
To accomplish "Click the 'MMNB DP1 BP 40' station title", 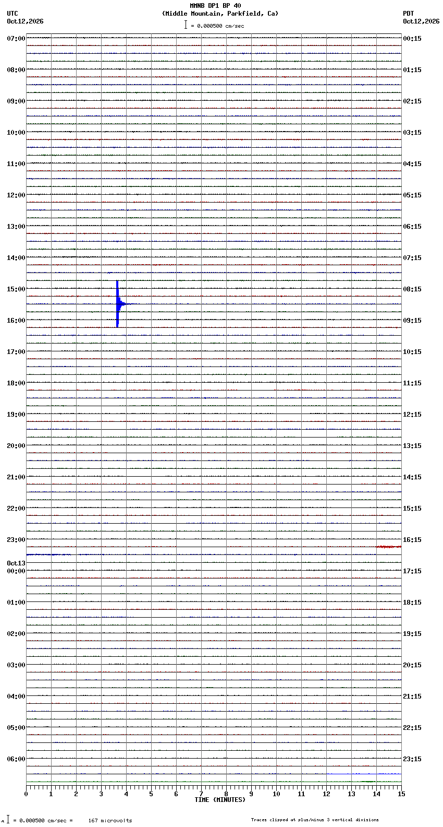I will coord(215,6).
